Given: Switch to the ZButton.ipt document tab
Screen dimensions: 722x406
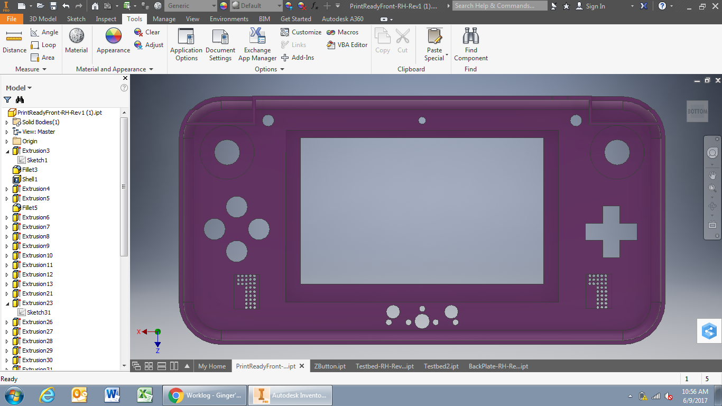Looking at the screenshot, I should click(330, 366).
